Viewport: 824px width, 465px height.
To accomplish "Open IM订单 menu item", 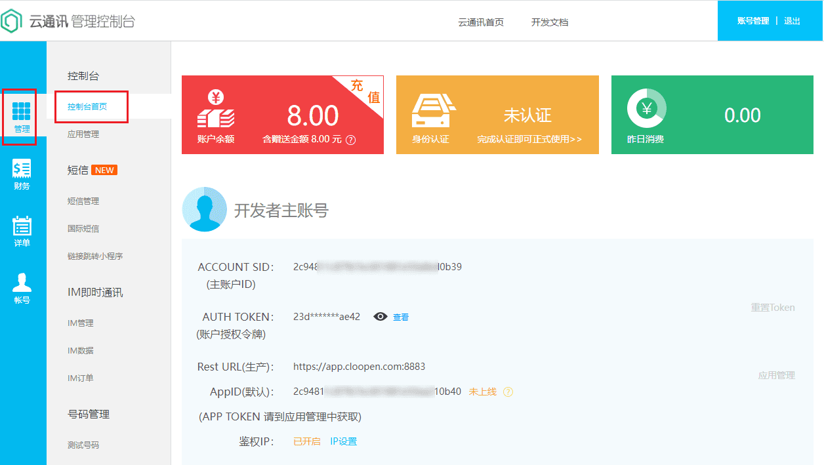I will (x=81, y=378).
